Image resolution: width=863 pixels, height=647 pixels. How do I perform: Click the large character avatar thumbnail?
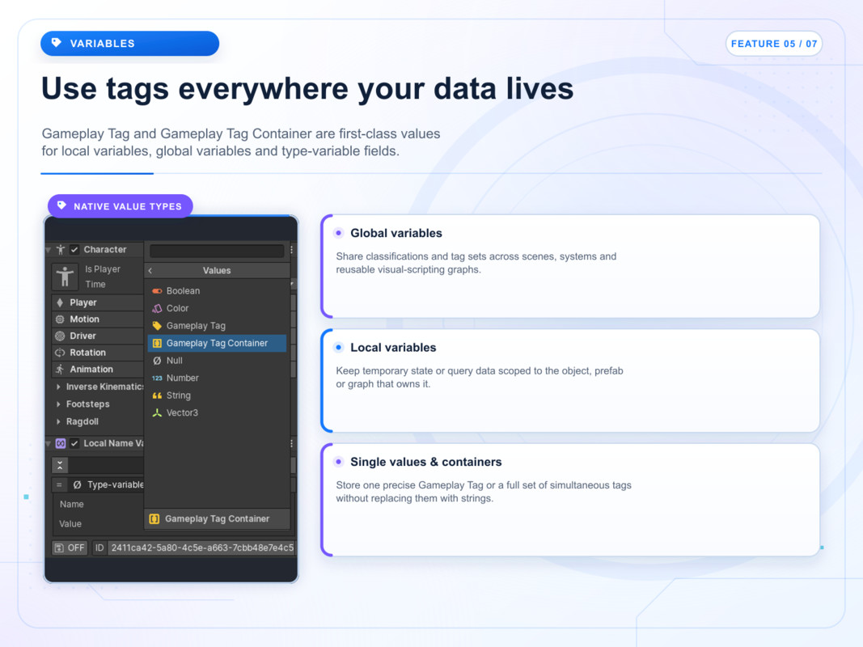coord(65,276)
